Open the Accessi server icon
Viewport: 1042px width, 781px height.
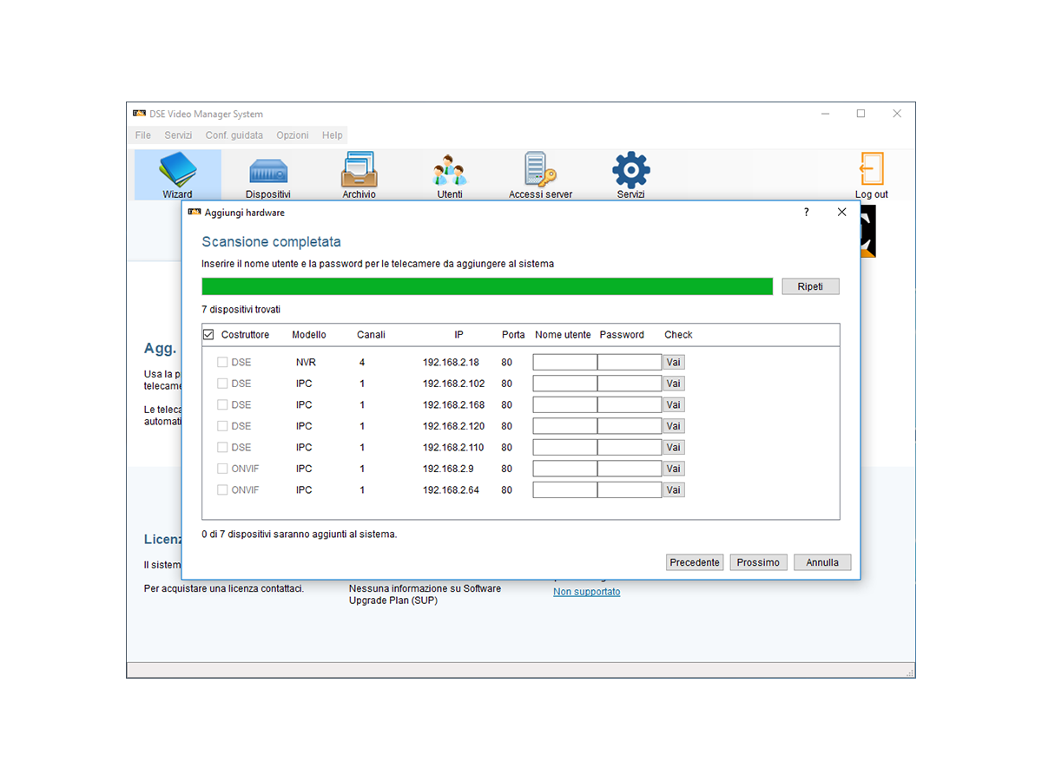[x=540, y=173]
